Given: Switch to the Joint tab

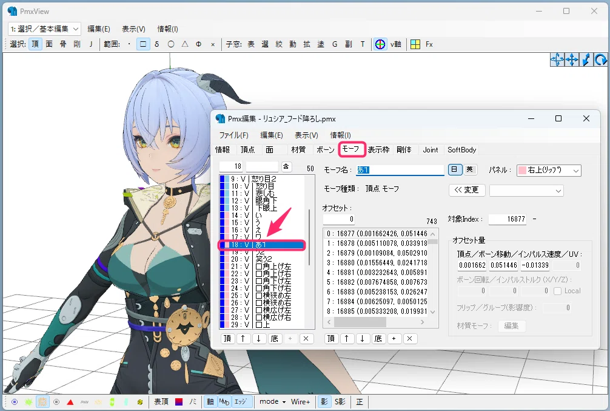Looking at the screenshot, I should (431, 149).
